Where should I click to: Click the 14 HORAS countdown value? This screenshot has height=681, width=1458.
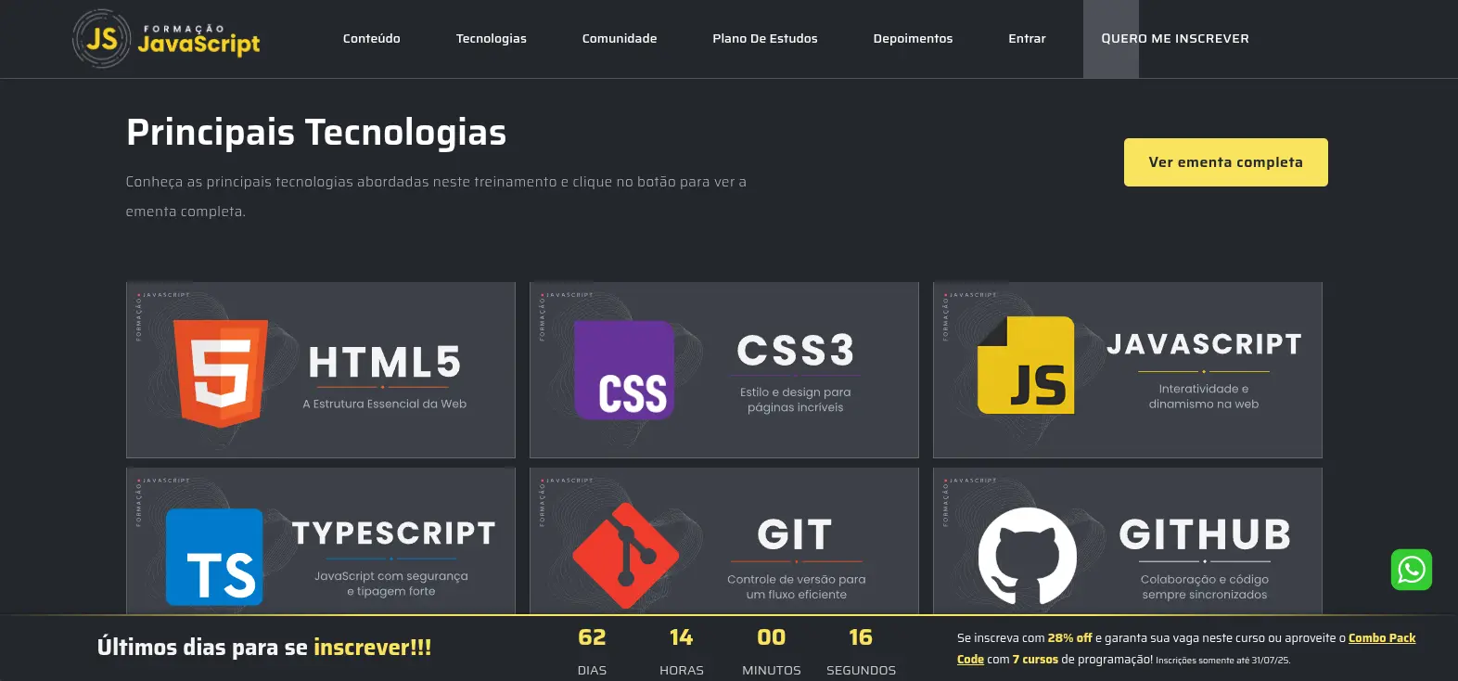pyautogui.click(x=681, y=637)
